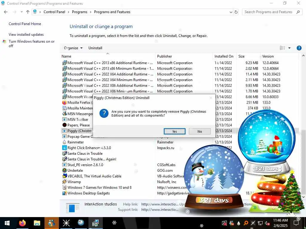Click the search magnifier icon
Image resolution: width=306 pixels, height=229 pixels.
[x=298, y=12]
